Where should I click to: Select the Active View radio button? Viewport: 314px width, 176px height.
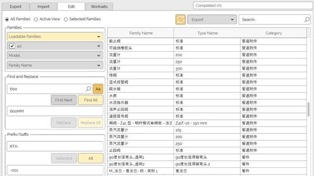pyautogui.click(x=36, y=20)
